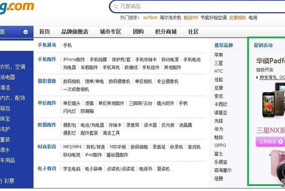Open the 时尚影音 category heading
The image size is (285, 191).
tap(47, 147)
